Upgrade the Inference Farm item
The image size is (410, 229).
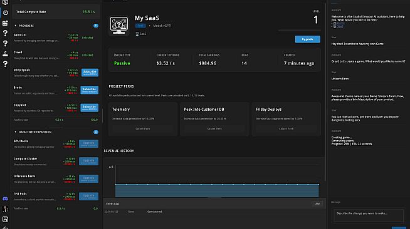point(88,179)
